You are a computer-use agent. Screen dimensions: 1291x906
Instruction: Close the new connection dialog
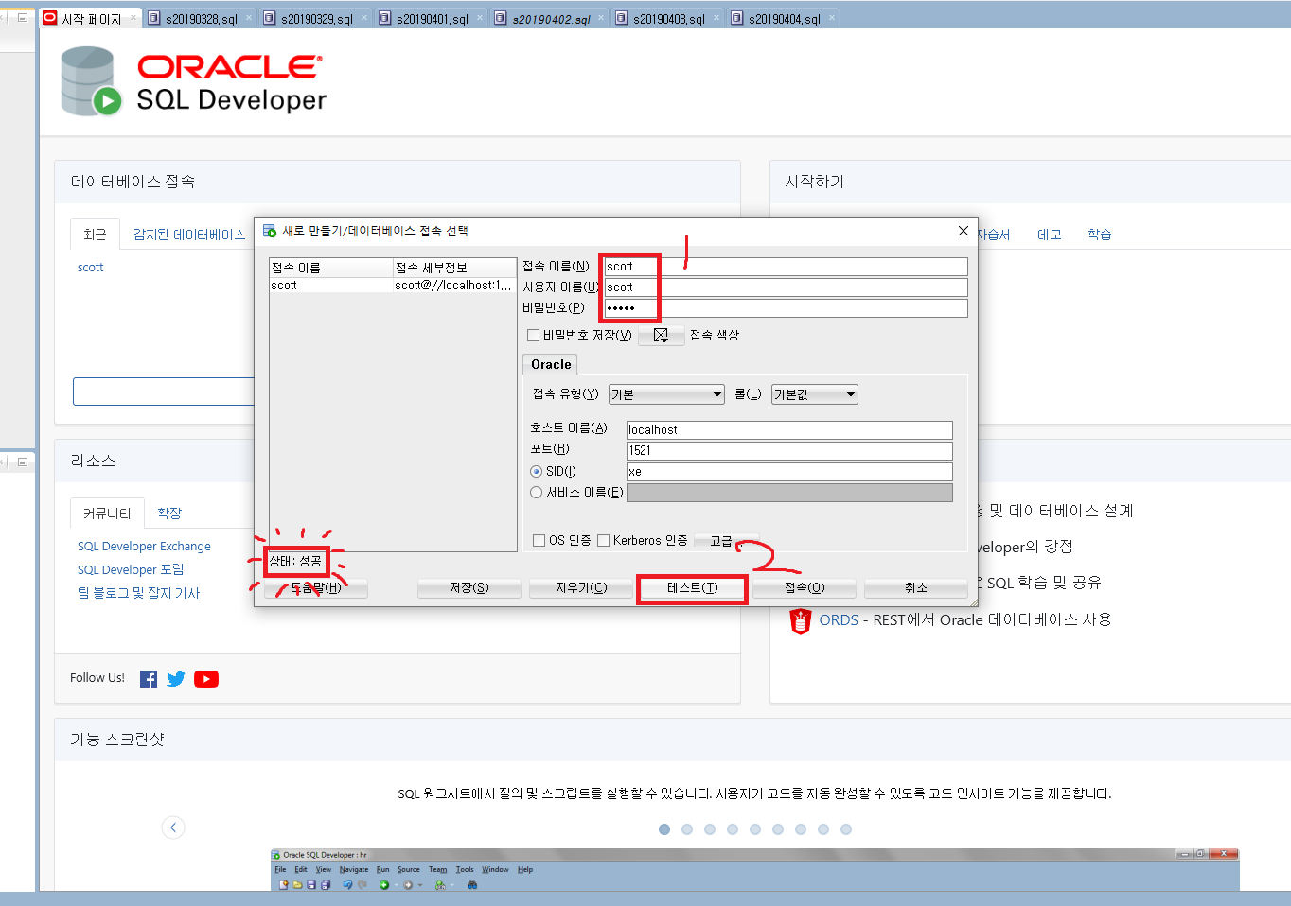pyautogui.click(x=963, y=231)
